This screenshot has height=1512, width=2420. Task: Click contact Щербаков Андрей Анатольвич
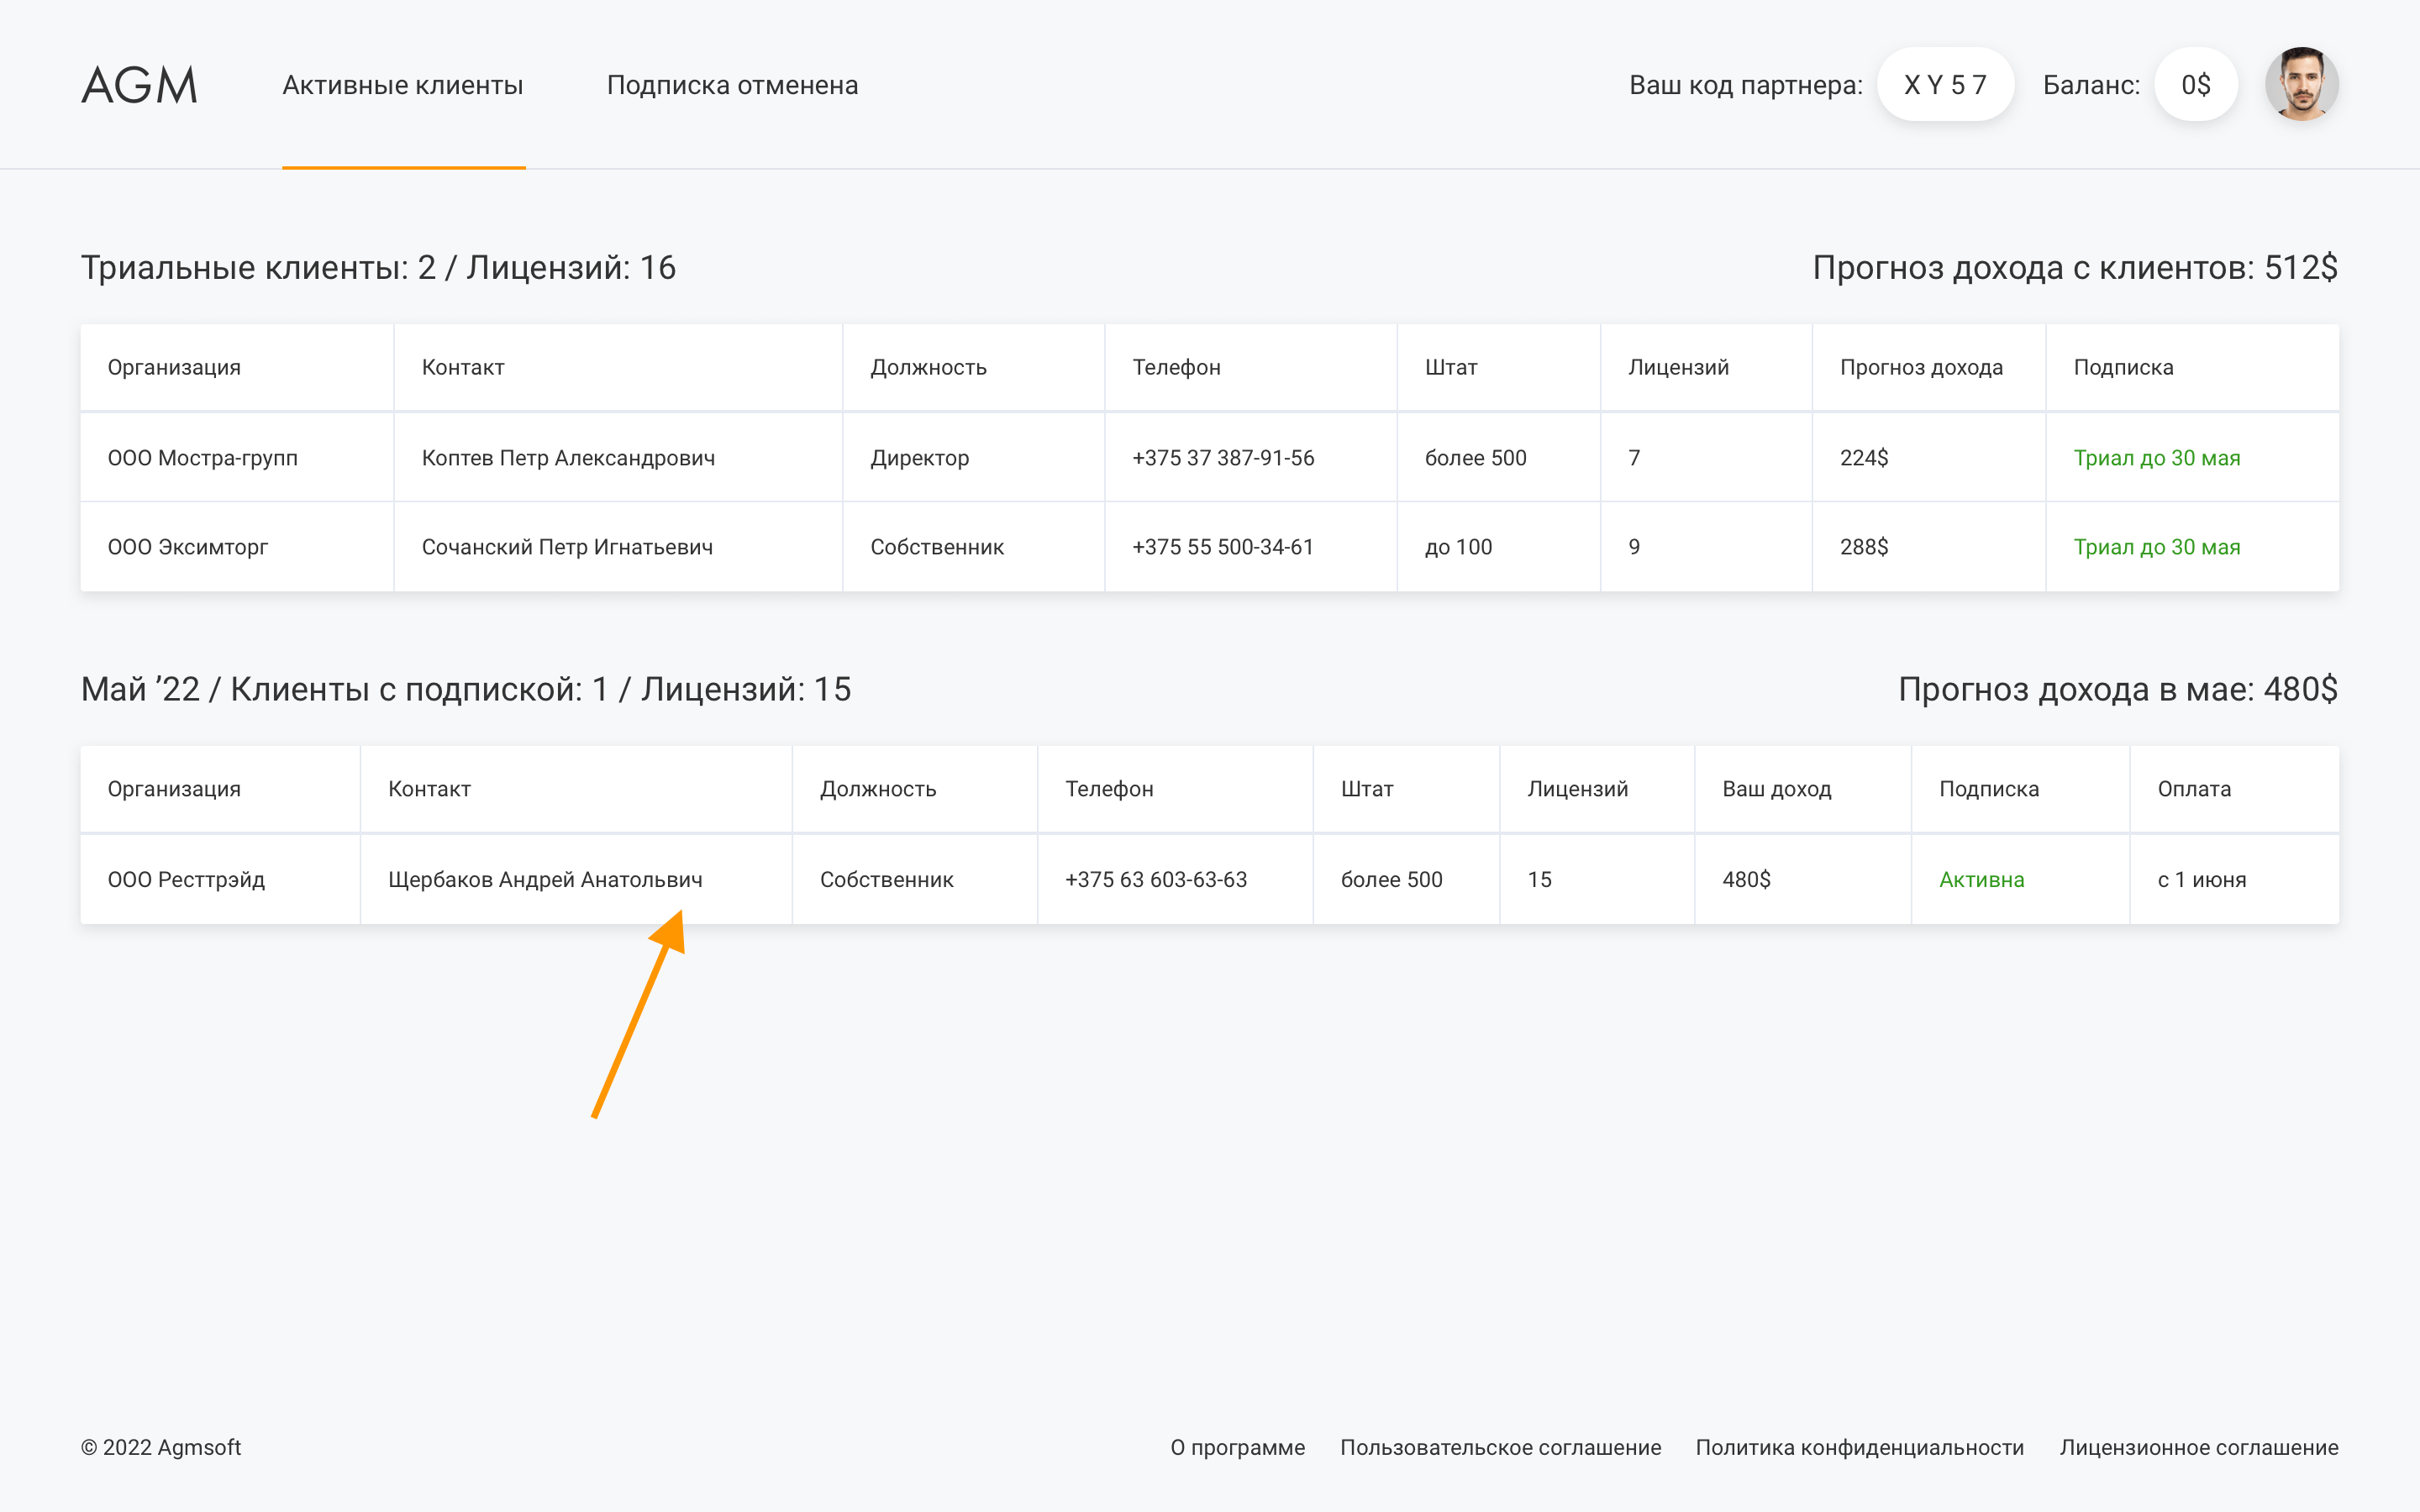[x=545, y=880]
